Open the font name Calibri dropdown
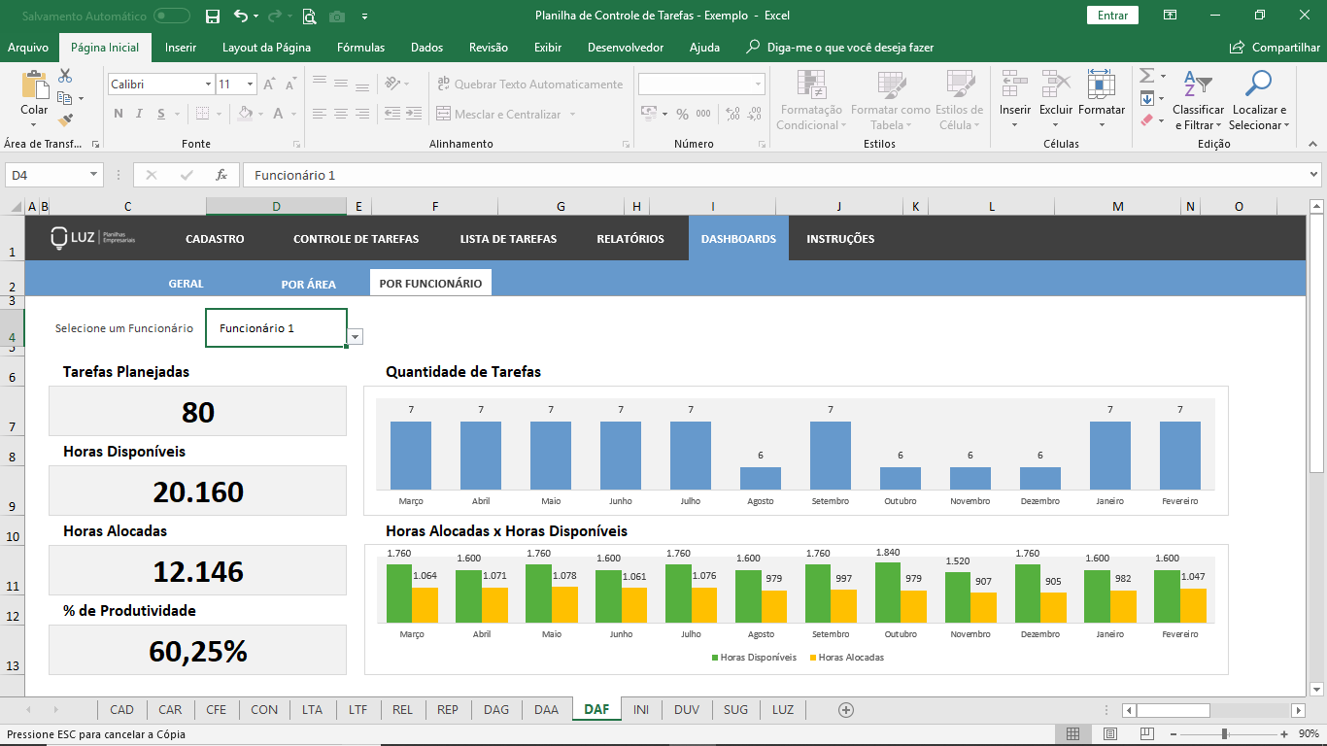1327x746 pixels. pos(208,85)
